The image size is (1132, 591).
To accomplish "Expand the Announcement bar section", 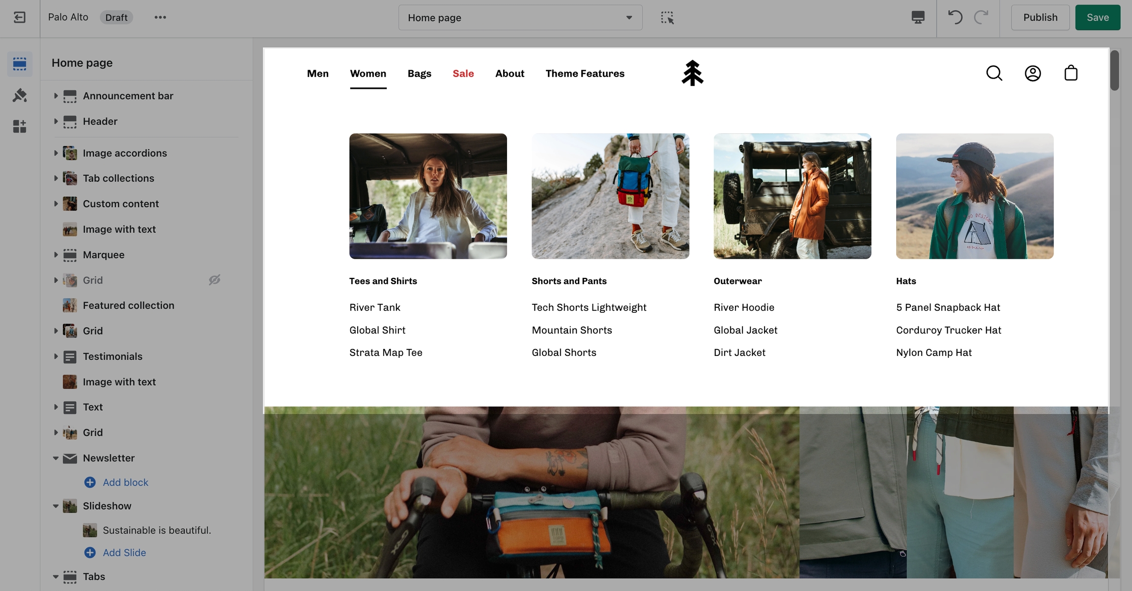I will (x=56, y=96).
